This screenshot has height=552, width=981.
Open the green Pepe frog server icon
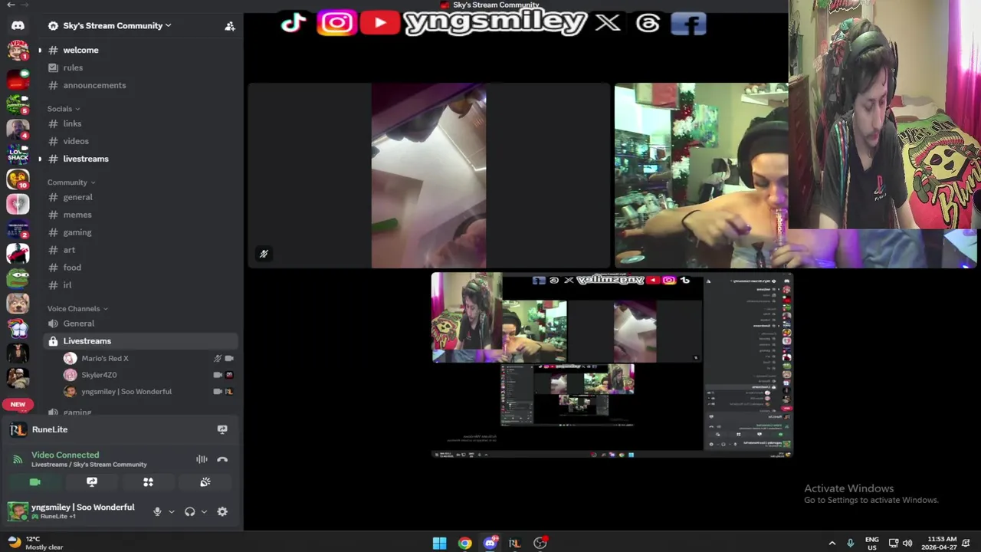[18, 278]
